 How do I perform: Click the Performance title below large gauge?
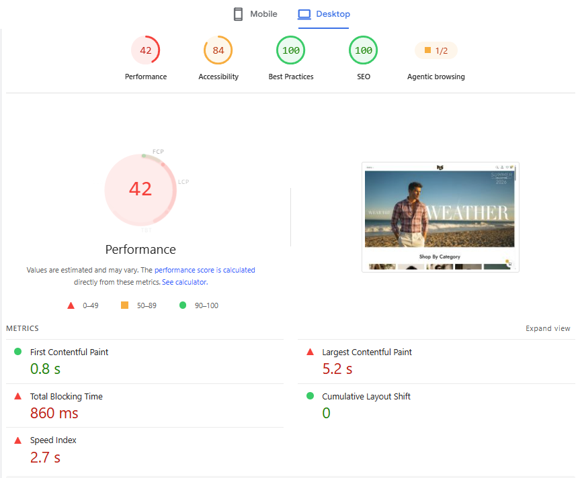pyautogui.click(x=140, y=250)
